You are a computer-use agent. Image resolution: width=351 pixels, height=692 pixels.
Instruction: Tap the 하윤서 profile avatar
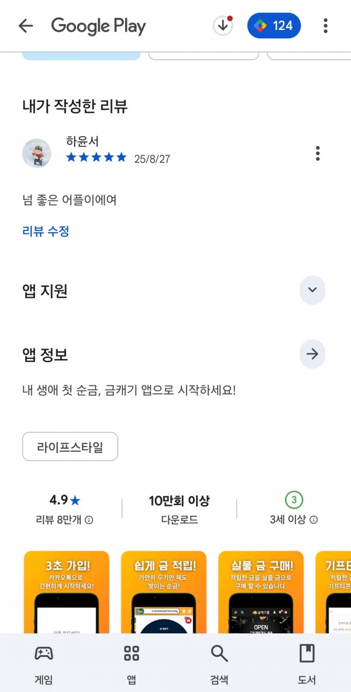pos(36,153)
